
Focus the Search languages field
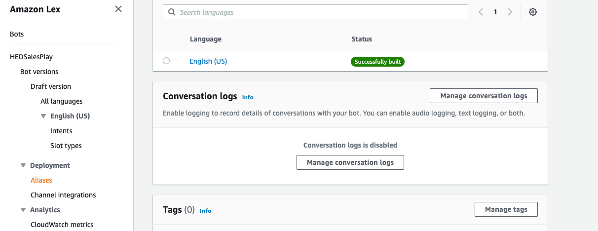tap(321, 12)
